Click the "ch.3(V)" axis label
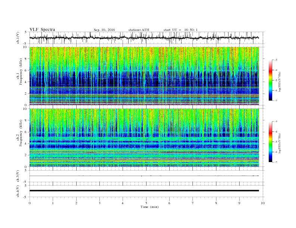The height and width of the screenshot is (228, 296). [18, 176]
